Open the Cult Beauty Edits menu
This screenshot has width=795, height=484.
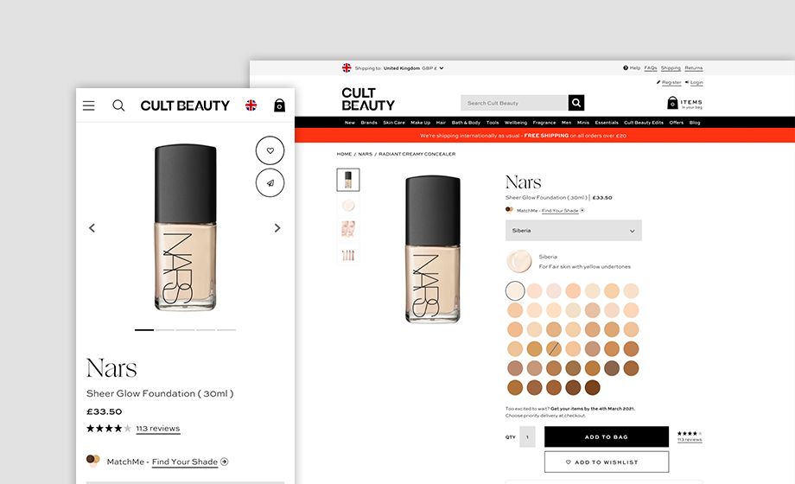(x=644, y=122)
